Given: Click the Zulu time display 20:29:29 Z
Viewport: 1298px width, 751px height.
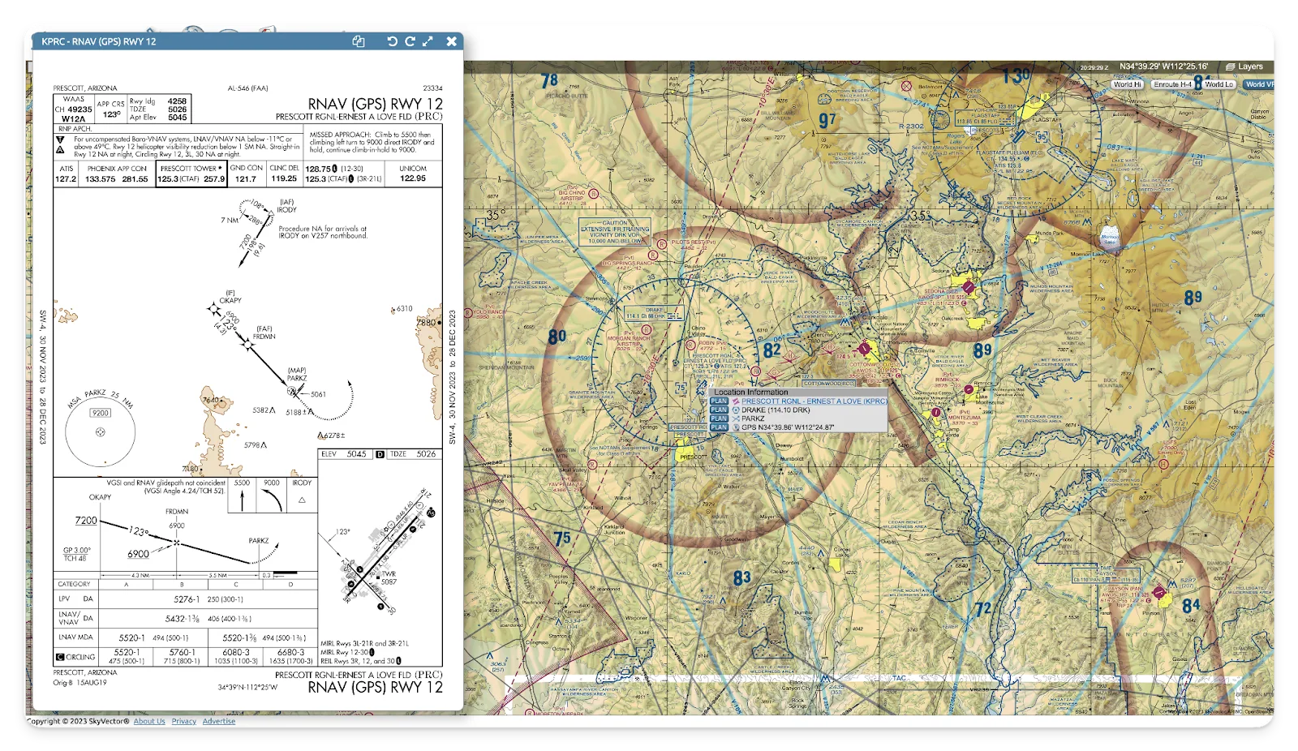Looking at the screenshot, I should [1094, 67].
